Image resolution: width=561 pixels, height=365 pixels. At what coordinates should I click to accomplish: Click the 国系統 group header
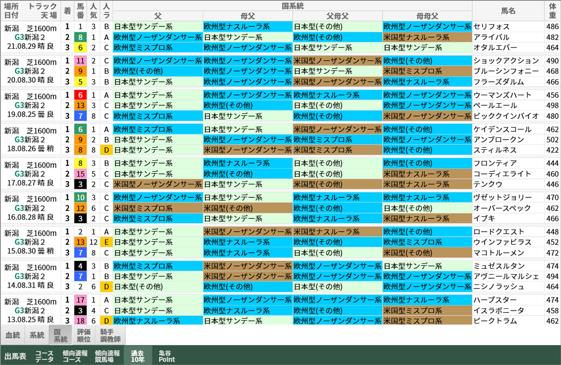pyautogui.click(x=293, y=6)
